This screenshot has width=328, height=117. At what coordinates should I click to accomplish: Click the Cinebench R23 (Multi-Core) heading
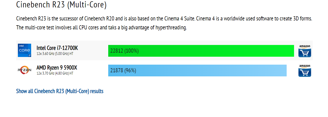click(x=61, y=5)
